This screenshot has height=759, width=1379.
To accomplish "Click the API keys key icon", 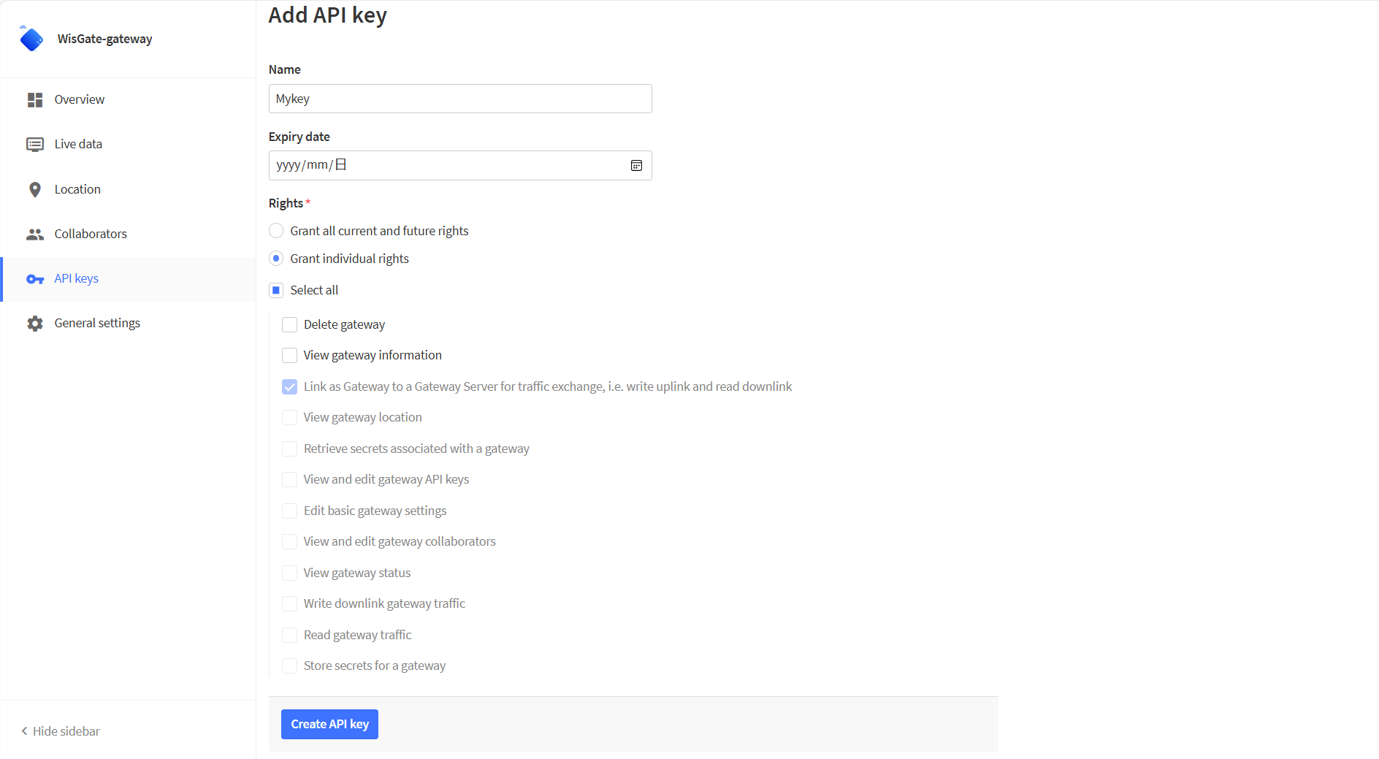I will pyautogui.click(x=35, y=279).
